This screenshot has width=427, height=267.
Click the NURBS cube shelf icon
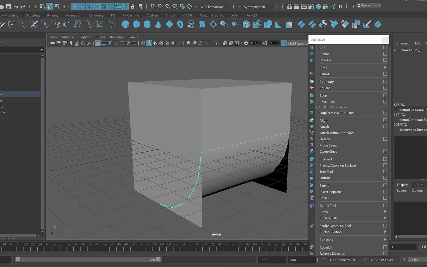click(136, 24)
